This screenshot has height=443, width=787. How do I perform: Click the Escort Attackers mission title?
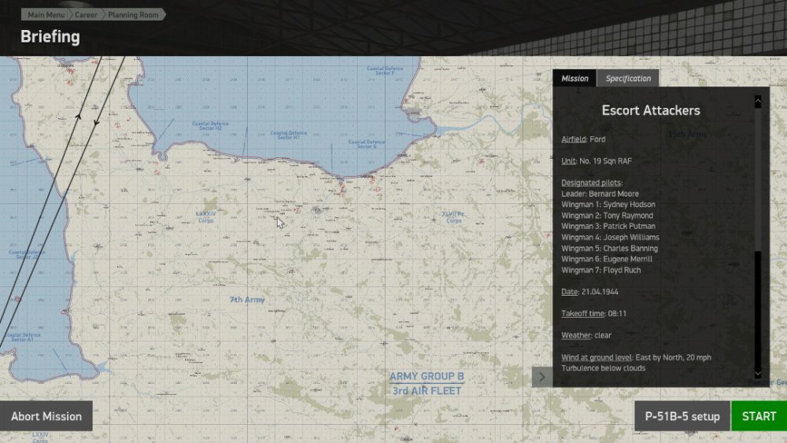point(651,110)
